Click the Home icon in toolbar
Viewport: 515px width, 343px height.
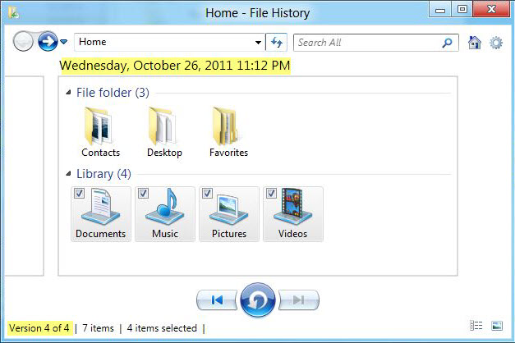click(x=474, y=43)
